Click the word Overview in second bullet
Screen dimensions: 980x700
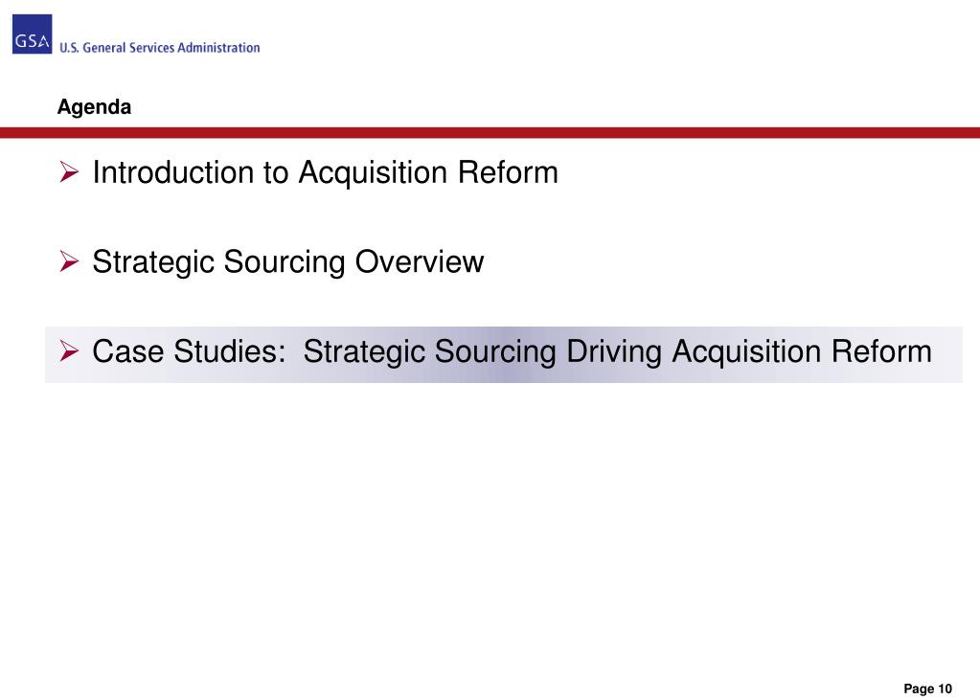click(420, 261)
